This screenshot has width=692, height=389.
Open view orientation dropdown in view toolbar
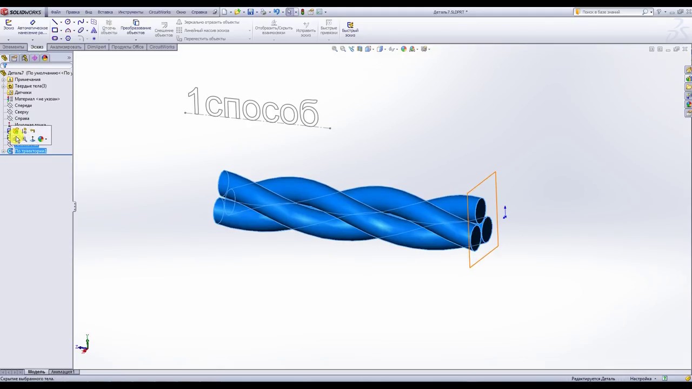click(372, 49)
